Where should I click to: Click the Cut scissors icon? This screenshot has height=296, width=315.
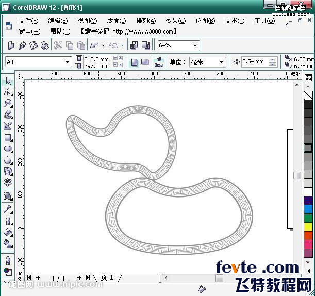(x=58, y=45)
